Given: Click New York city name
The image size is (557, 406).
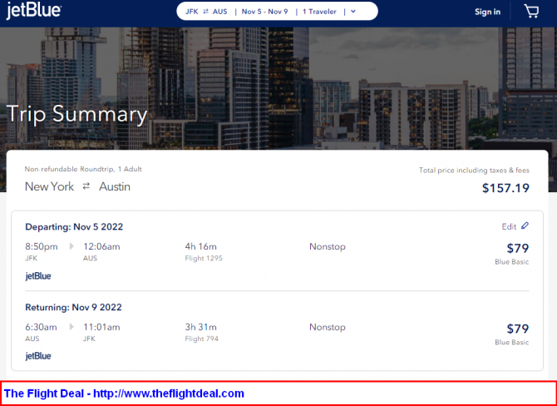Looking at the screenshot, I should 49,186.
